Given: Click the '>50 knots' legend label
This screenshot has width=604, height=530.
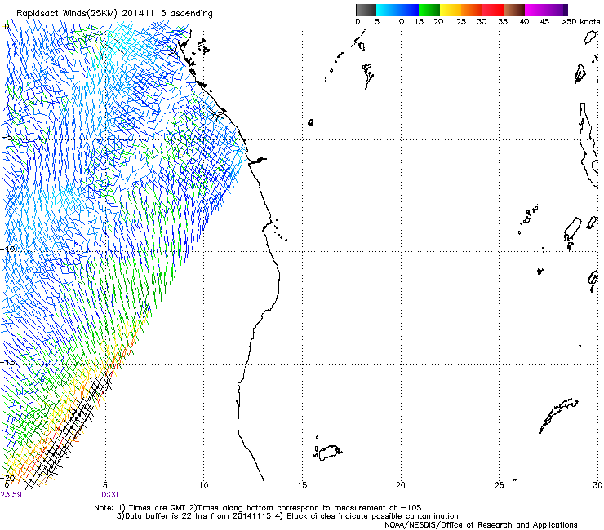Looking at the screenshot, I should point(580,22).
